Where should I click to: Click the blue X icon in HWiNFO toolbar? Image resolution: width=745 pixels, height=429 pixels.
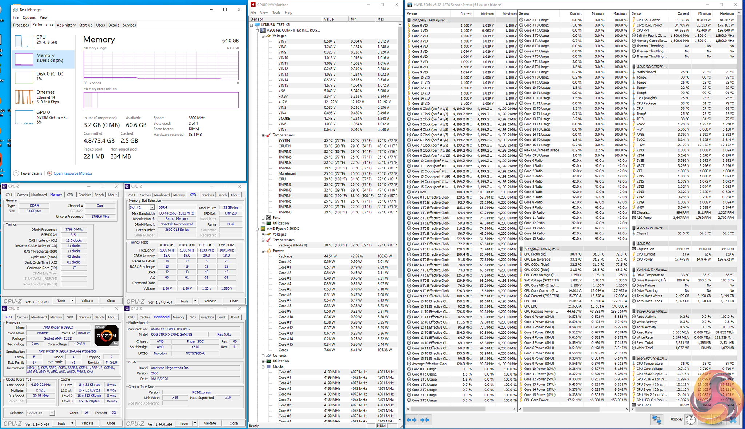tap(733, 420)
